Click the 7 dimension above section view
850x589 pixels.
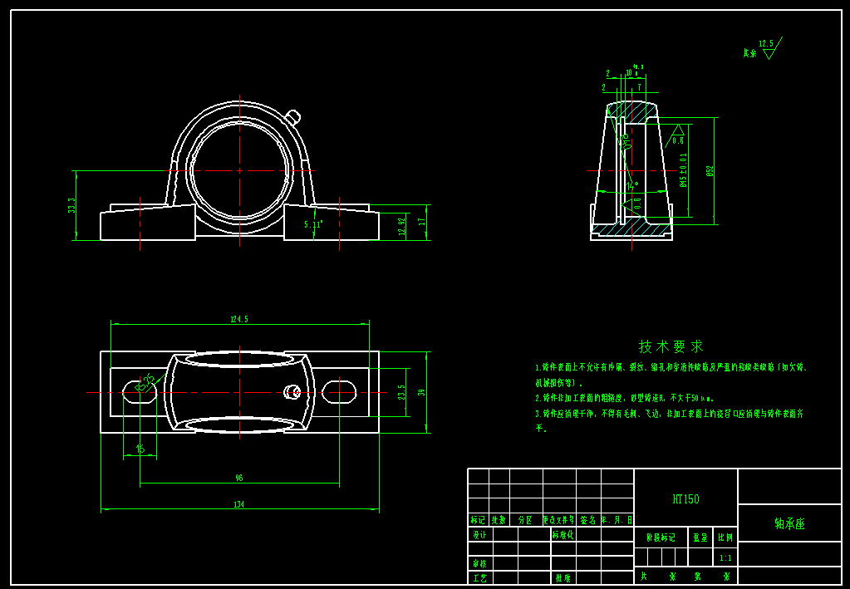[x=639, y=86]
